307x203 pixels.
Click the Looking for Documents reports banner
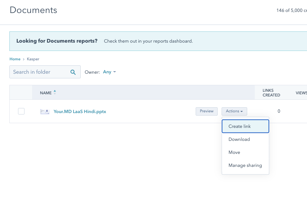104,41
